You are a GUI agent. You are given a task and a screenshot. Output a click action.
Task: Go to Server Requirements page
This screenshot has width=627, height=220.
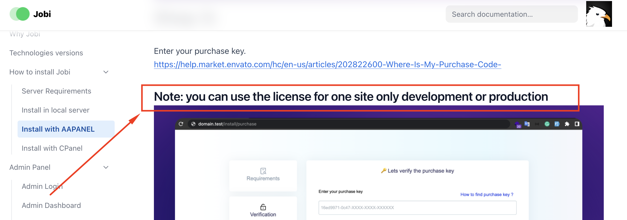(x=56, y=91)
